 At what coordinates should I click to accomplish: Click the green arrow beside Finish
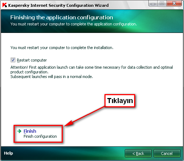pyautogui.click(x=19, y=131)
